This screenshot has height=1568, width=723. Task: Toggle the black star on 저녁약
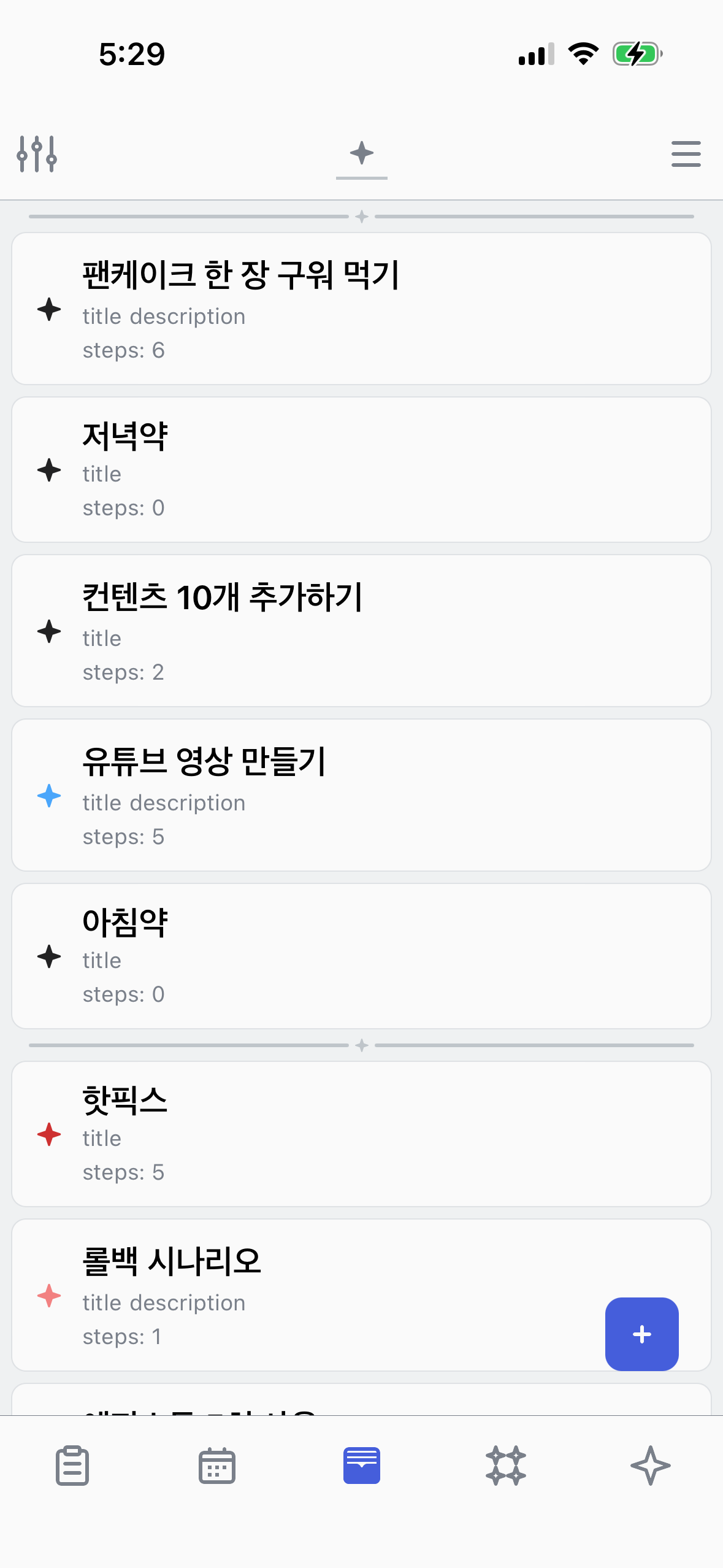click(x=49, y=470)
